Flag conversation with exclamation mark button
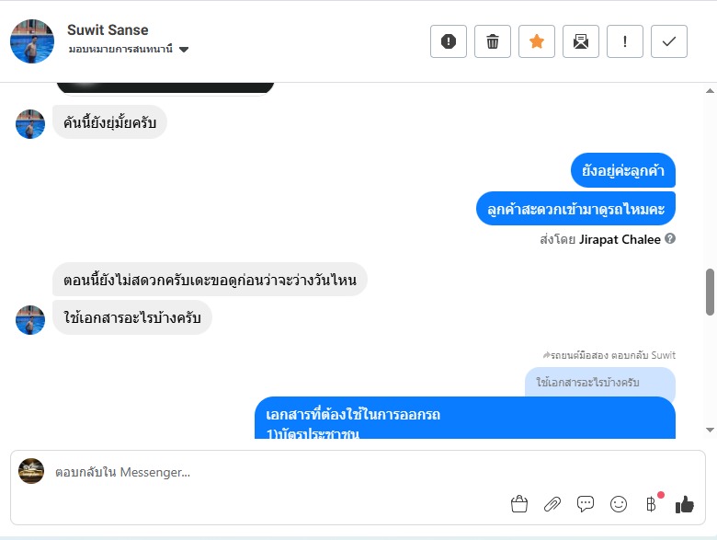The image size is (717, 540). (625, 41)
